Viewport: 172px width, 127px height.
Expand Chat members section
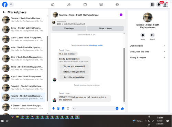pyautogui.click(x=148, y=46)
